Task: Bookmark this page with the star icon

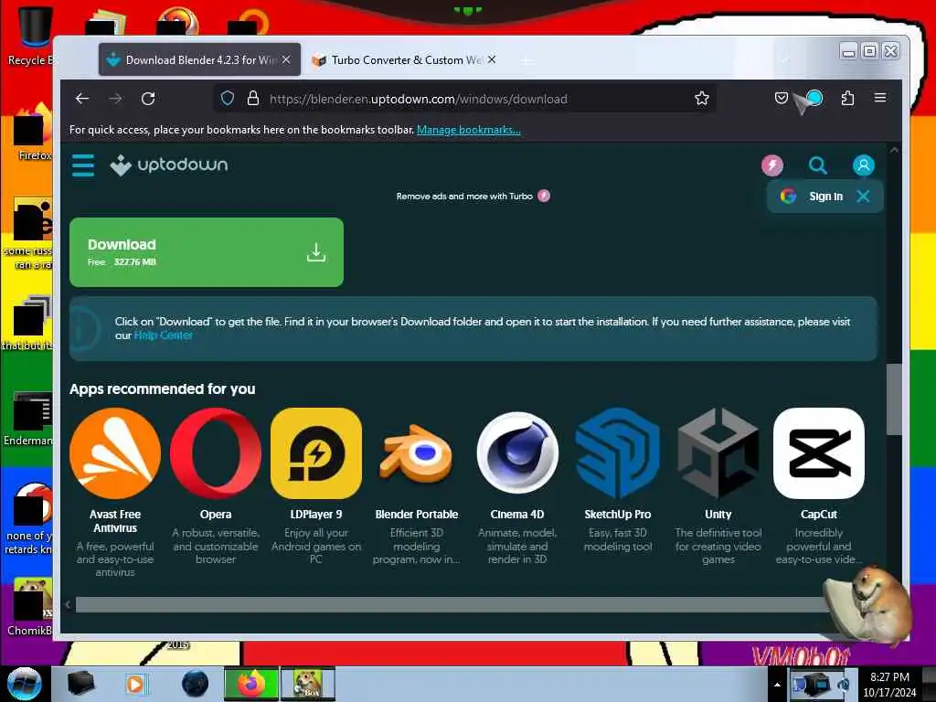Action: pos(702,99)
